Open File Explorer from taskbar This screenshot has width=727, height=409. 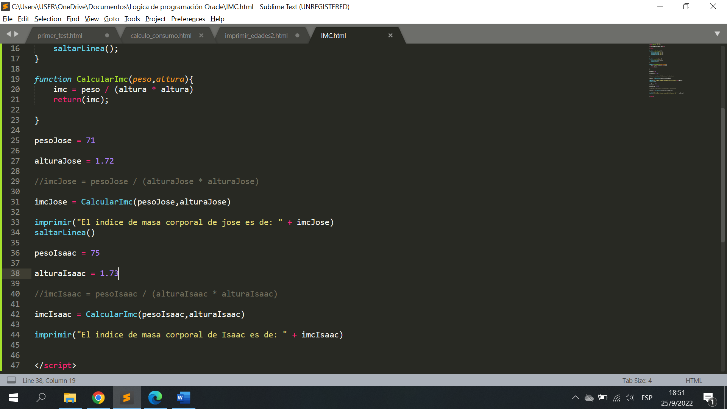(70, 398)
